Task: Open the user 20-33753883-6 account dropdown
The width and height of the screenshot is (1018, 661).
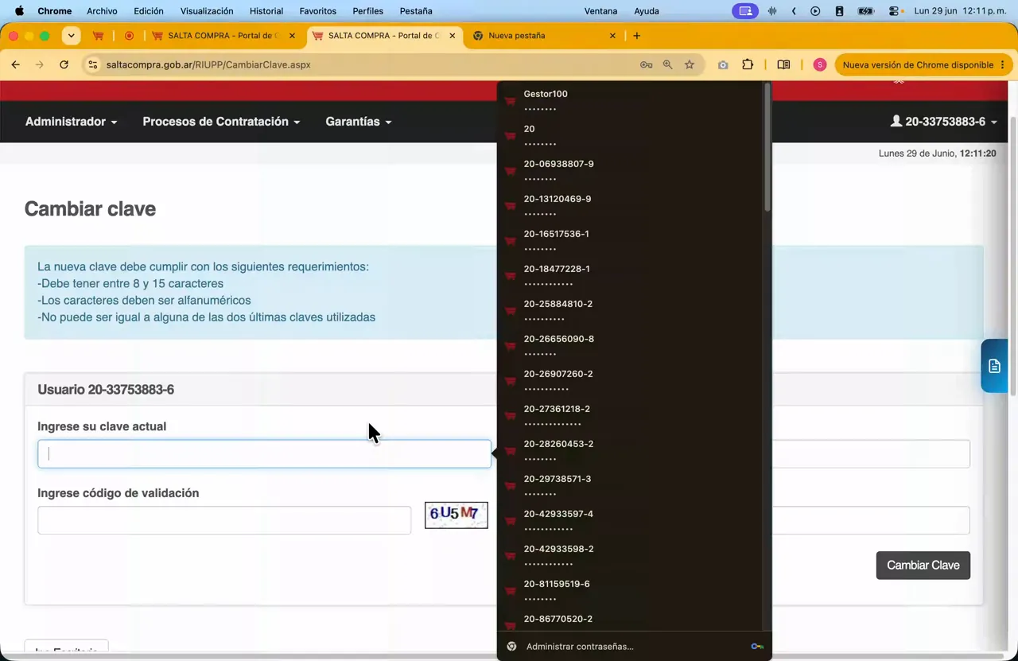Action: coord(944,122)
